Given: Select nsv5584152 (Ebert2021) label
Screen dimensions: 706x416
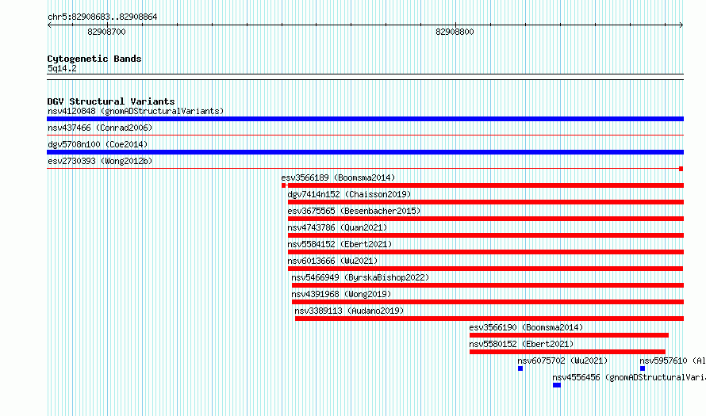Looking at the screenshot, I should point(340,244).
